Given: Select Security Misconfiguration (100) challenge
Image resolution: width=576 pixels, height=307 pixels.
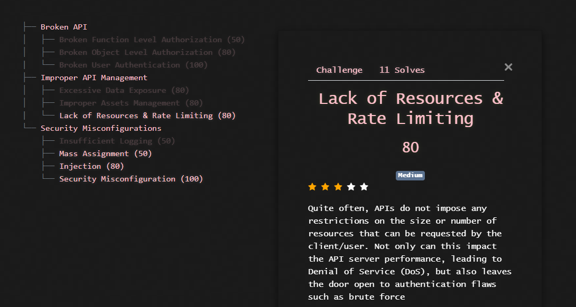Looking at the screenshot, I should [132, 178].
